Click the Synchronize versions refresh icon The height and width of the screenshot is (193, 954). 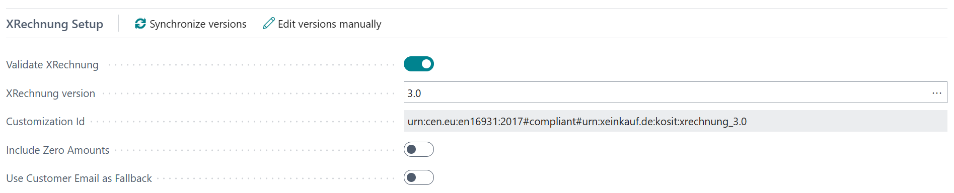click(140, 24)
